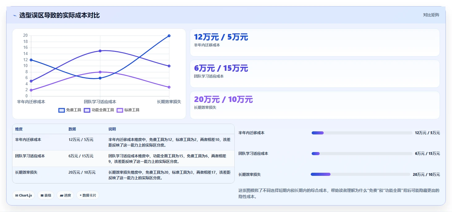Click the 功能全面工具 peak point at 15
The image size is (452, 212).
pos(100,51)
